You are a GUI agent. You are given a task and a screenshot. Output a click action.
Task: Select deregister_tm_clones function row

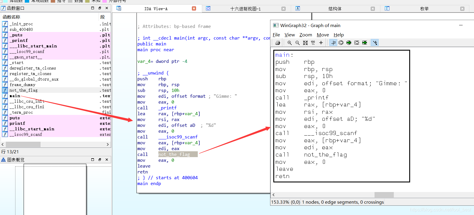click(x=57, y=68)
